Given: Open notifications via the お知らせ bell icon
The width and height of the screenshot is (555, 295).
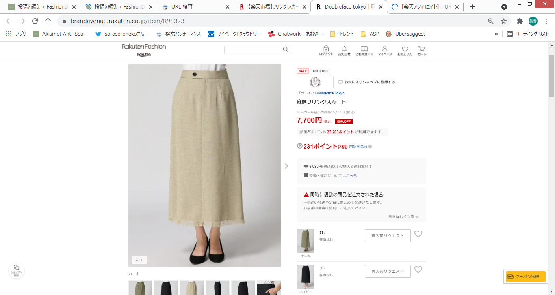Looking at the screenshot, I should click(x=344, y=48).
